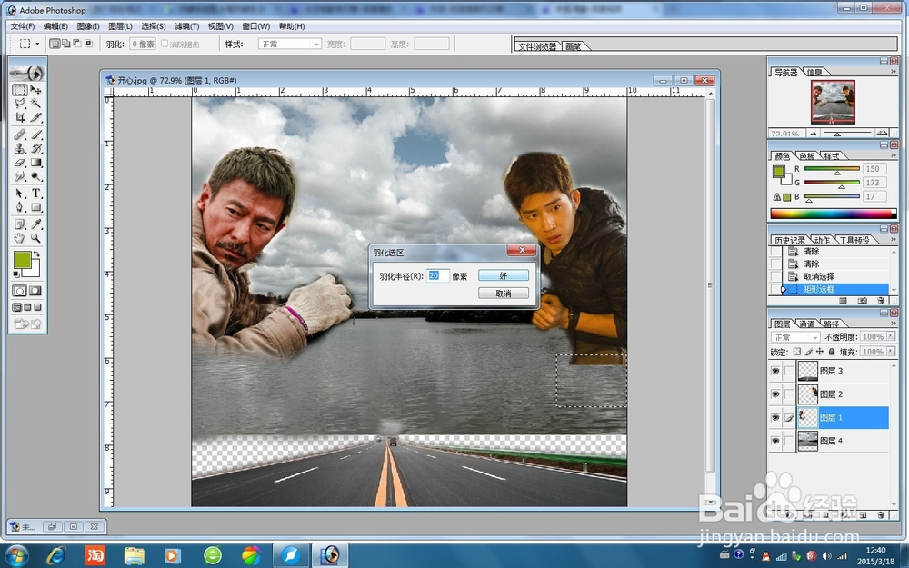Image resolution: width=909 pixels, height=568 pixels.
Task: Pick a color from the spectrum ramp
Action: click(x=833, y=214)
